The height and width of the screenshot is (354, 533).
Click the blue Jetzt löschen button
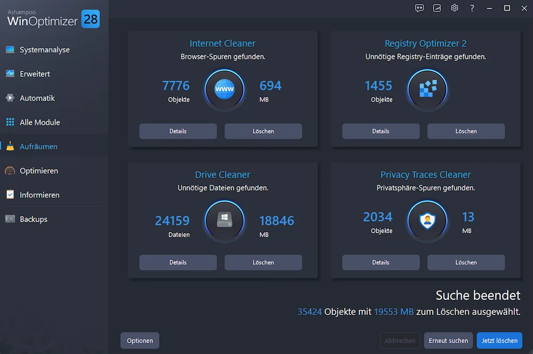[x=499, y=340]
